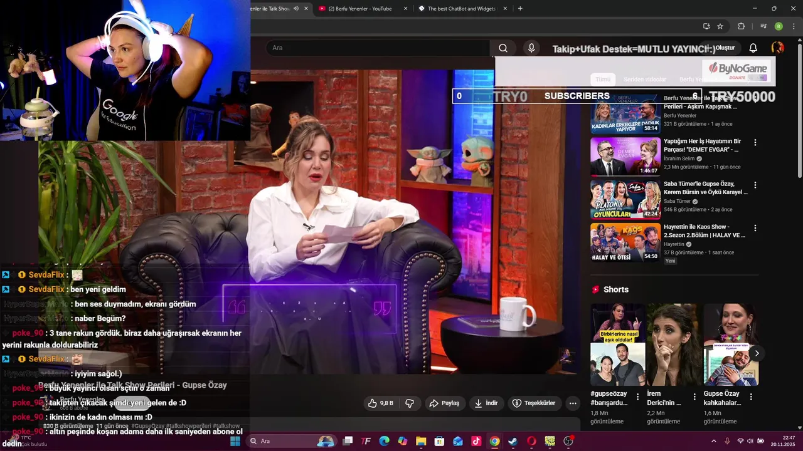Bookmark this page with the star icon

(720, 26)
